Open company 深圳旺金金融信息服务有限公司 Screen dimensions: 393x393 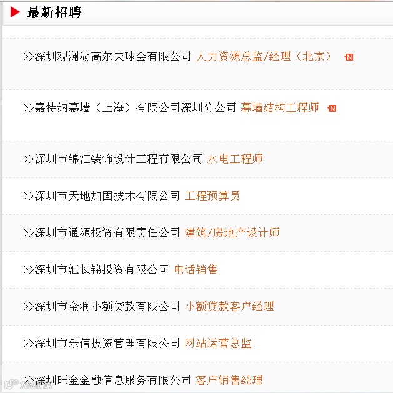tap(113, 380)
